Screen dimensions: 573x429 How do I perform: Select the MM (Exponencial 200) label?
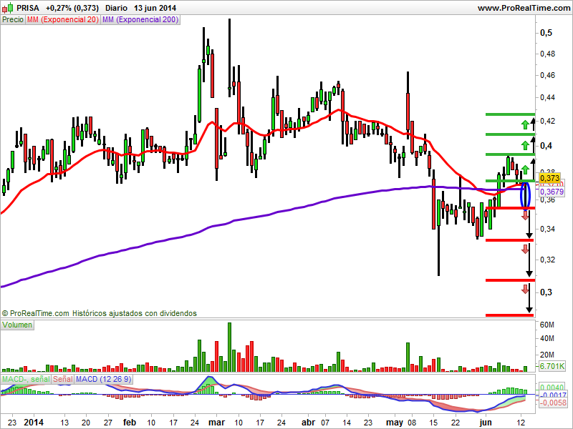[140, 19]
